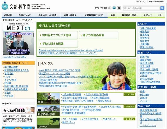Click the スポーツ section photo thumbnail

coord(48,123)
